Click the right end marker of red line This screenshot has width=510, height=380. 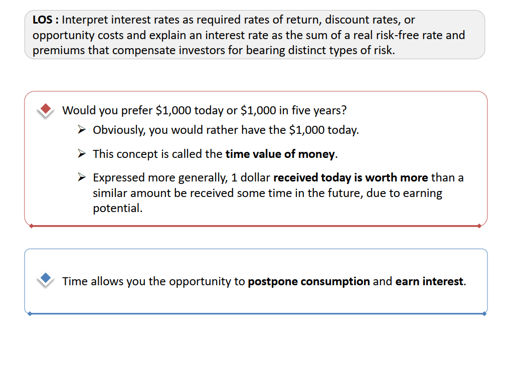point(479,226)
